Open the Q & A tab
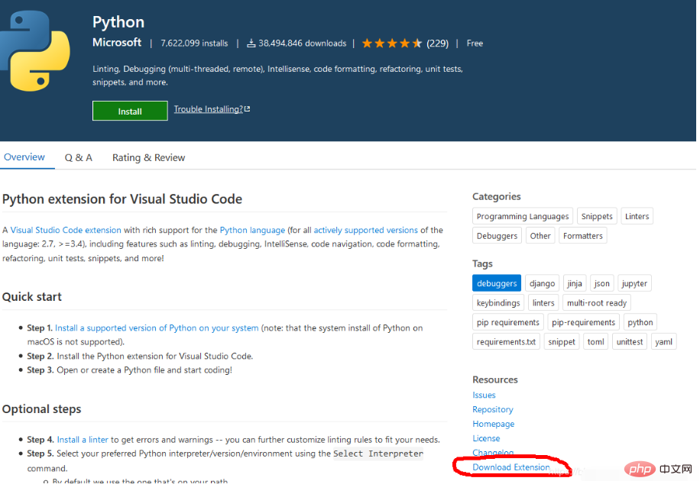Screen dimensions: 700x494 pos(79,158)
